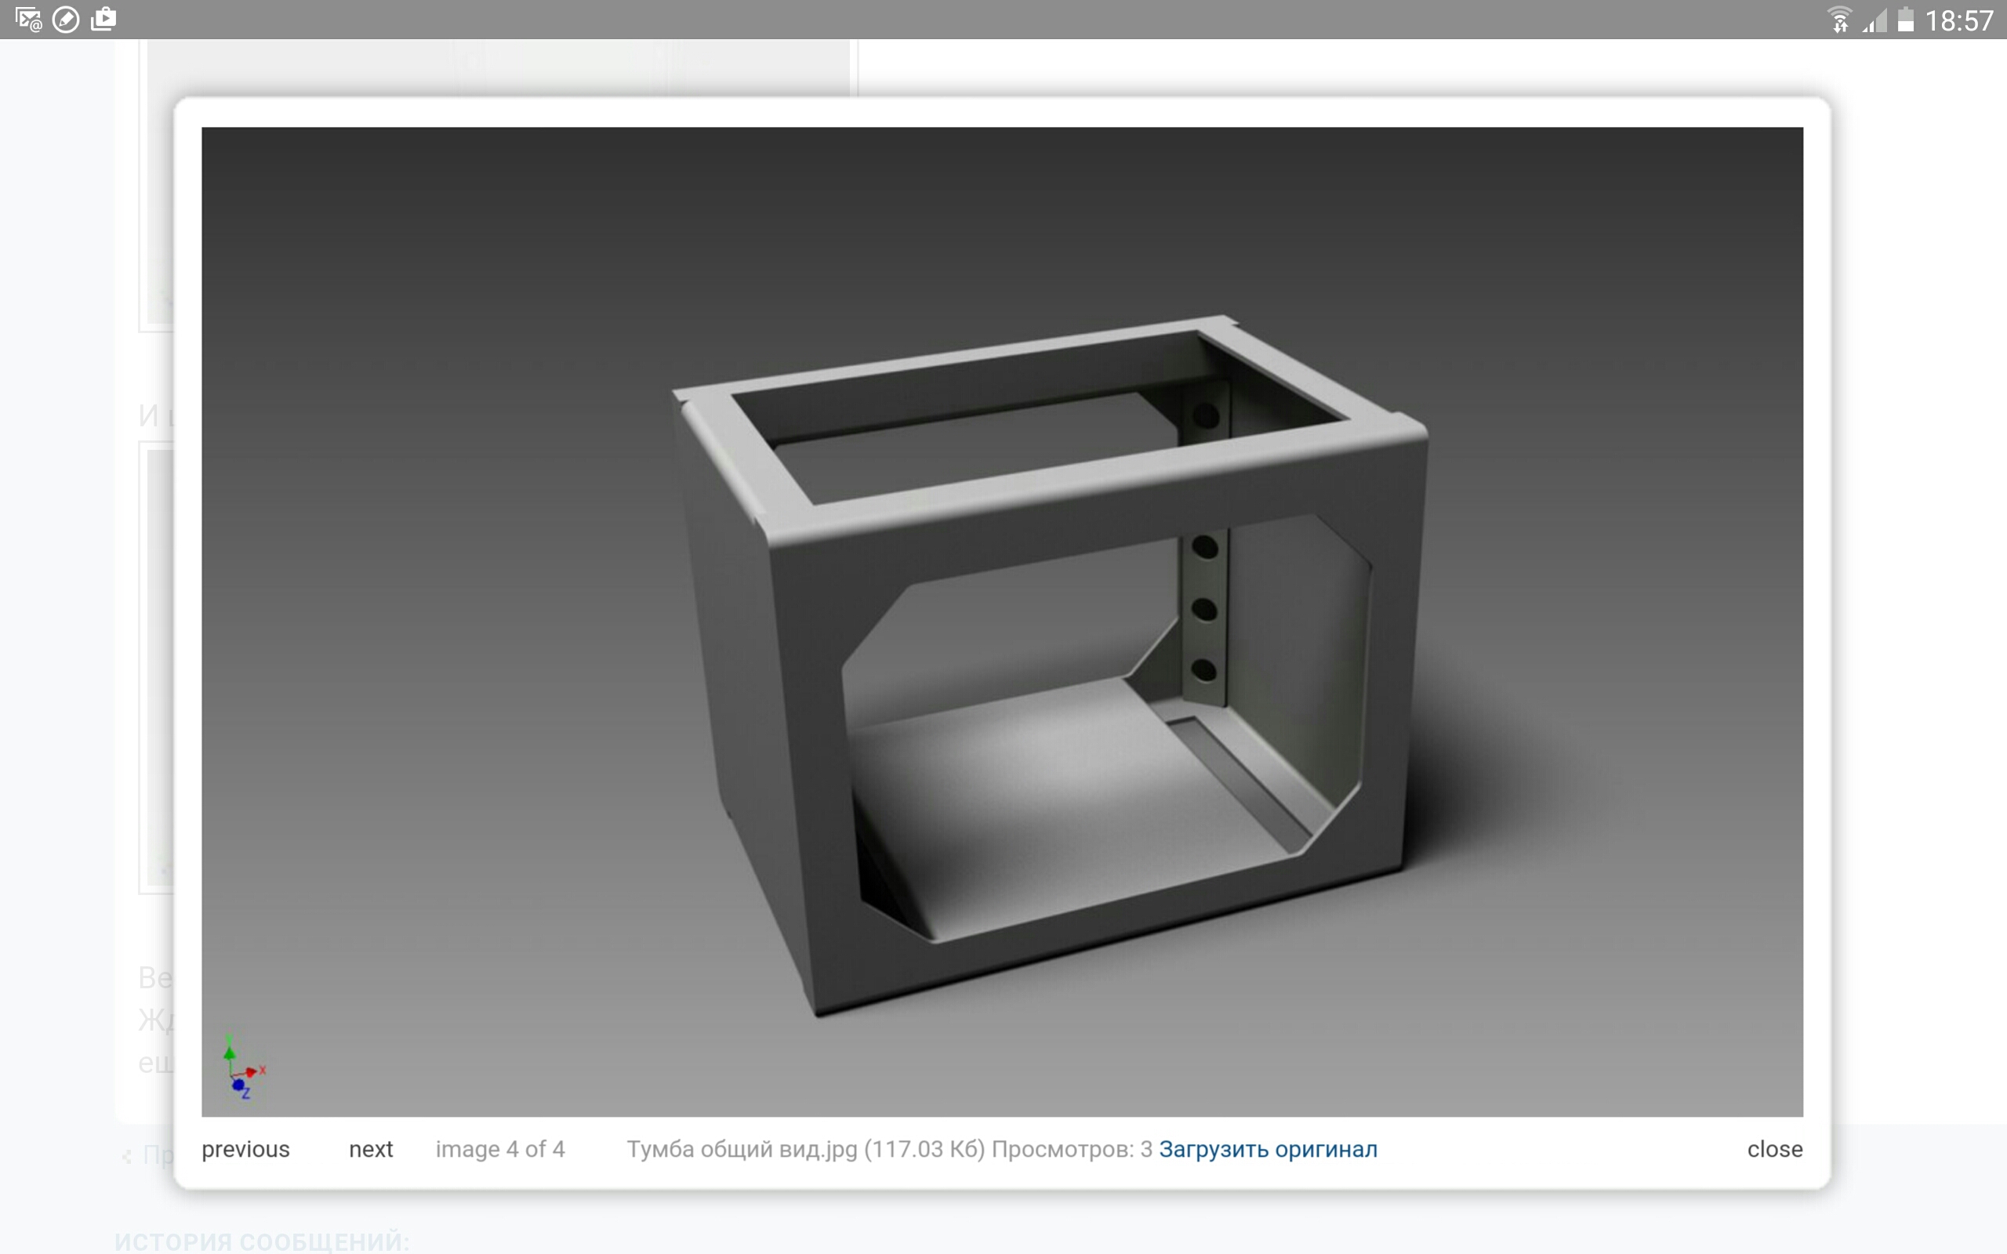This screenshot has width=2007, height=1254.
Task: Click dimmed second attachment thumbnail at left edge
Action: 158,664
